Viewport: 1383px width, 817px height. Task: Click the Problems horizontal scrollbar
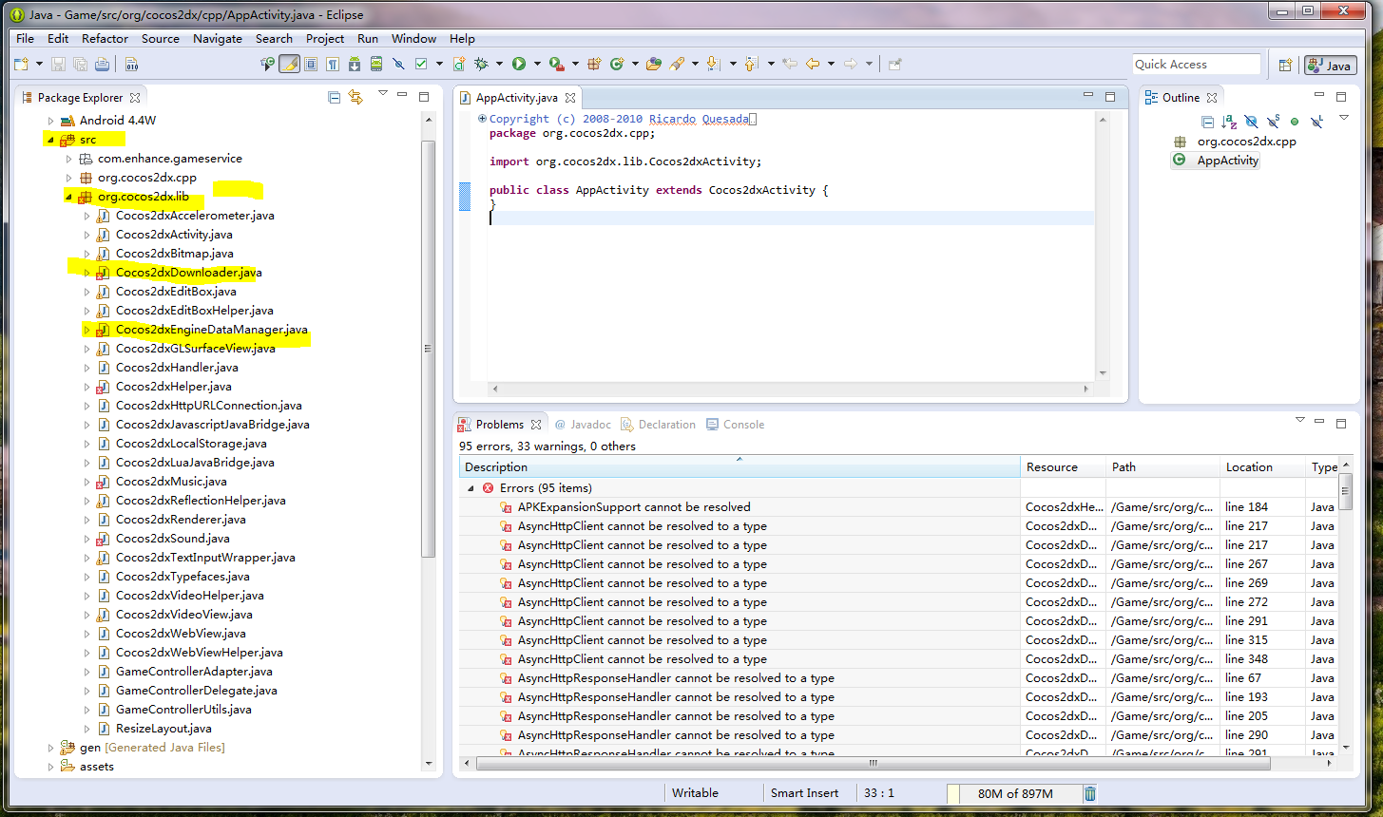873,763
